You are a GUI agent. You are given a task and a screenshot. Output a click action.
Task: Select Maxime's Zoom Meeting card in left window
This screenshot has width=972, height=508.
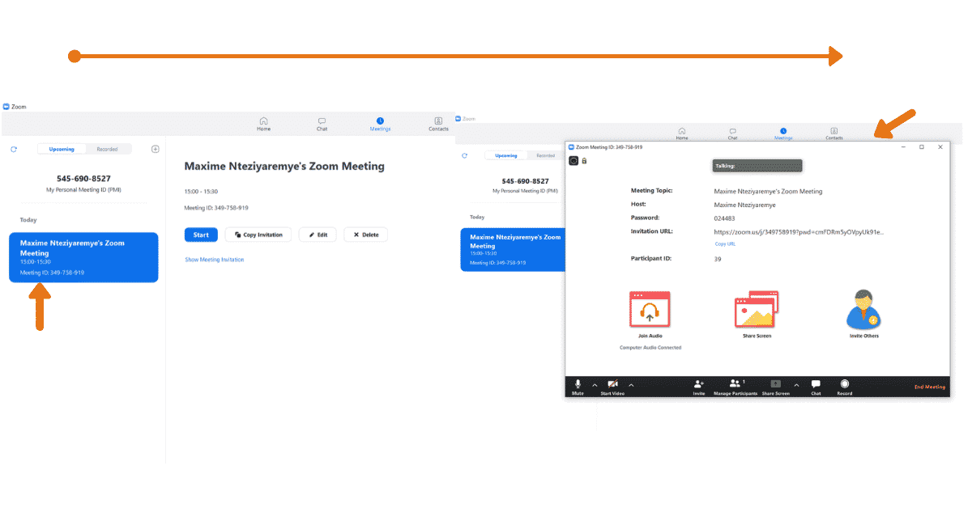pyautogui.click(x=83, y=258)
